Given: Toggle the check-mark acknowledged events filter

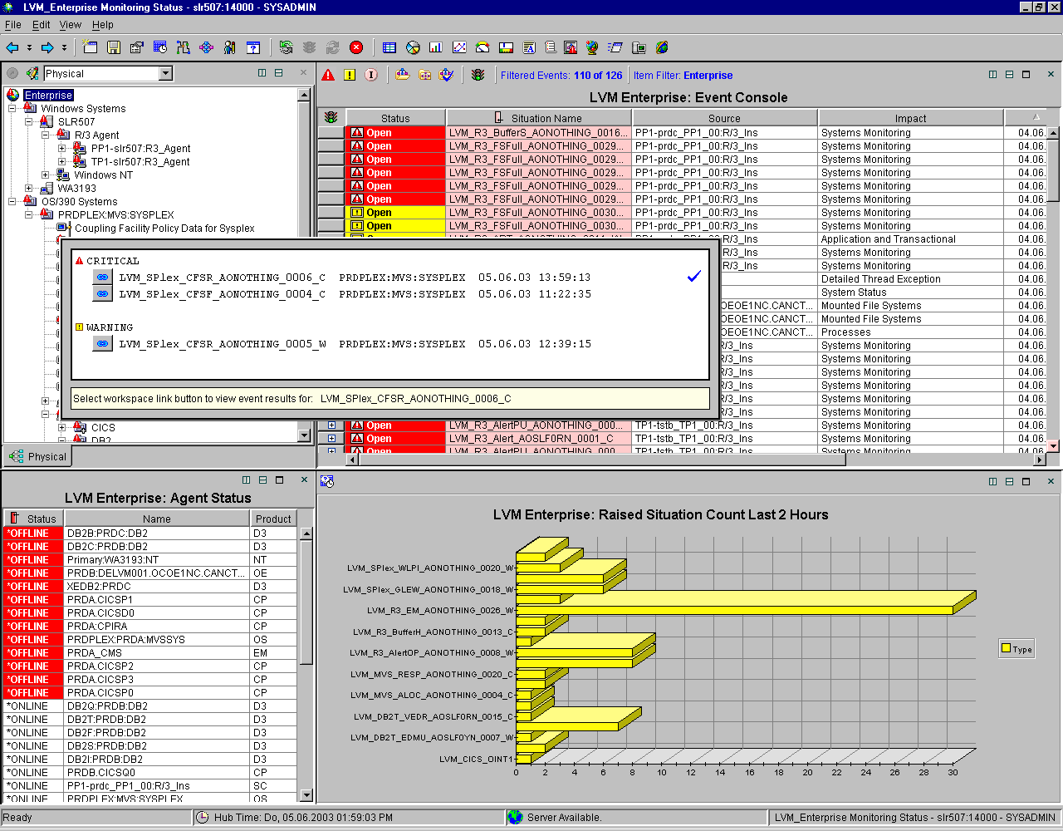Looking at the screenshot, I should coord(447,75).
